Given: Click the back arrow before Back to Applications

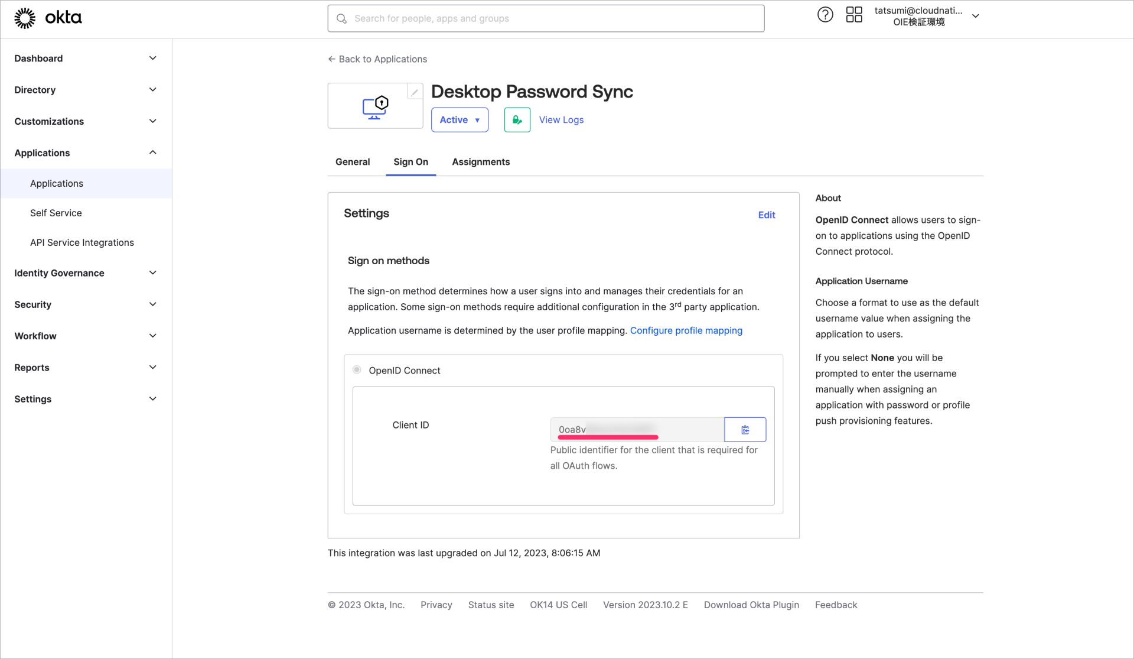Looking at the screenshot, I should (x=331, y=59).
